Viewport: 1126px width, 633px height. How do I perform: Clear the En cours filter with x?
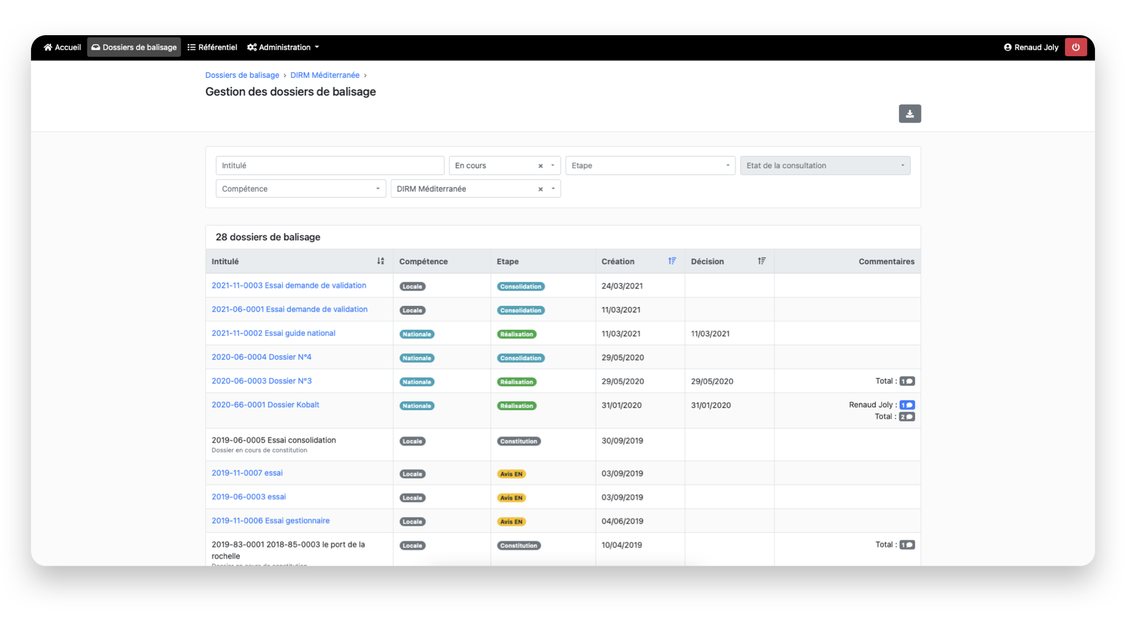coord(541,166)
